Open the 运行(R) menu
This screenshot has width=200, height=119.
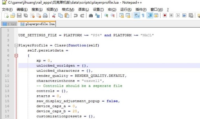point(126,9)
